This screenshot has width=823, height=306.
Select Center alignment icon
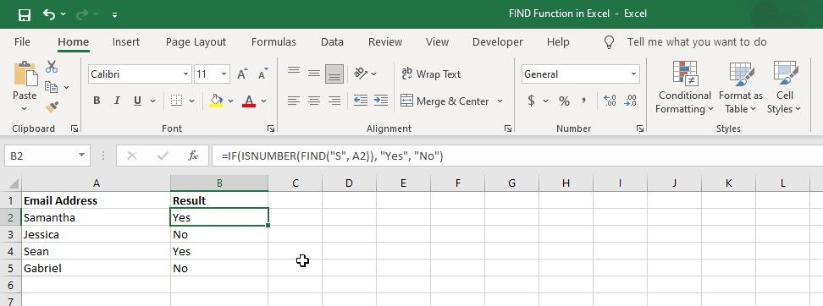pyautogui.click(x=314, y=101)
